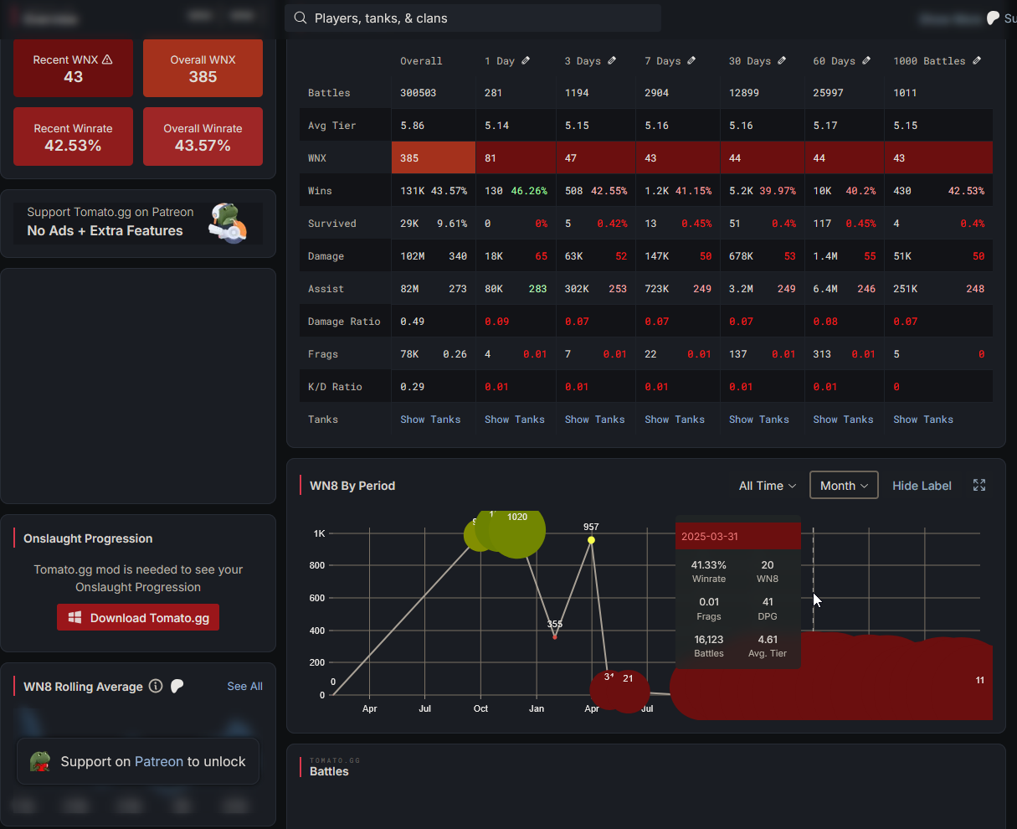Viewport: 1017px width, 829px height.
Task: Click the yellow 957 data point on chart
Action: point(591,540)
